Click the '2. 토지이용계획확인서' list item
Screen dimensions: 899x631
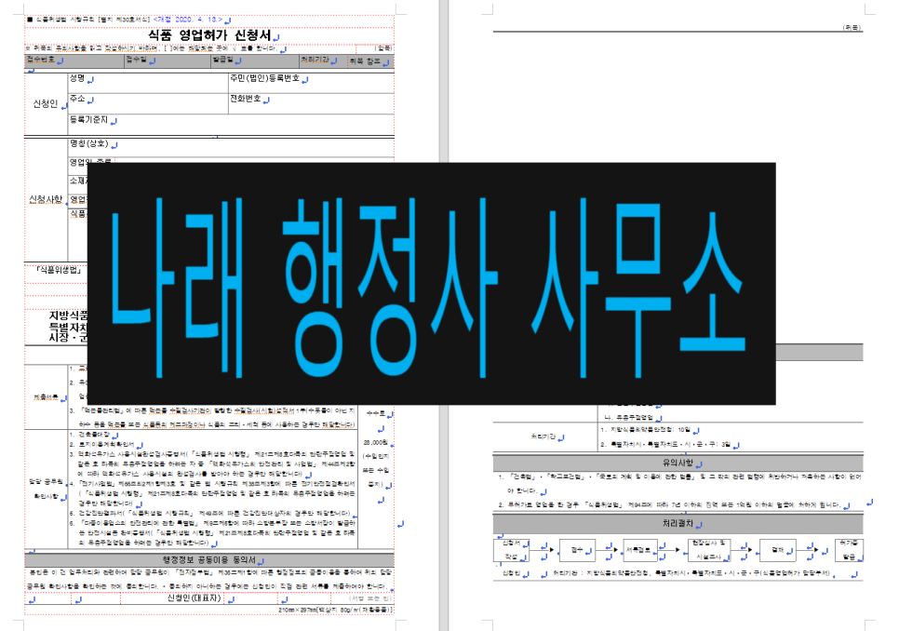coord(102,444)
